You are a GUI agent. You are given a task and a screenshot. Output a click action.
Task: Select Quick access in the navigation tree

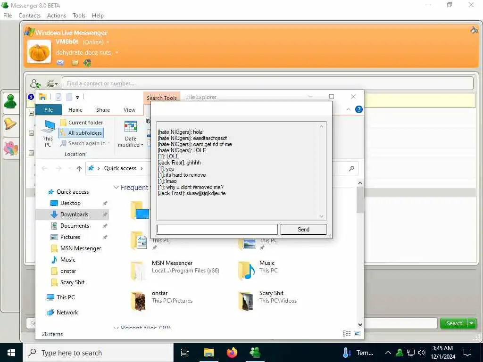tap(72, 192)
